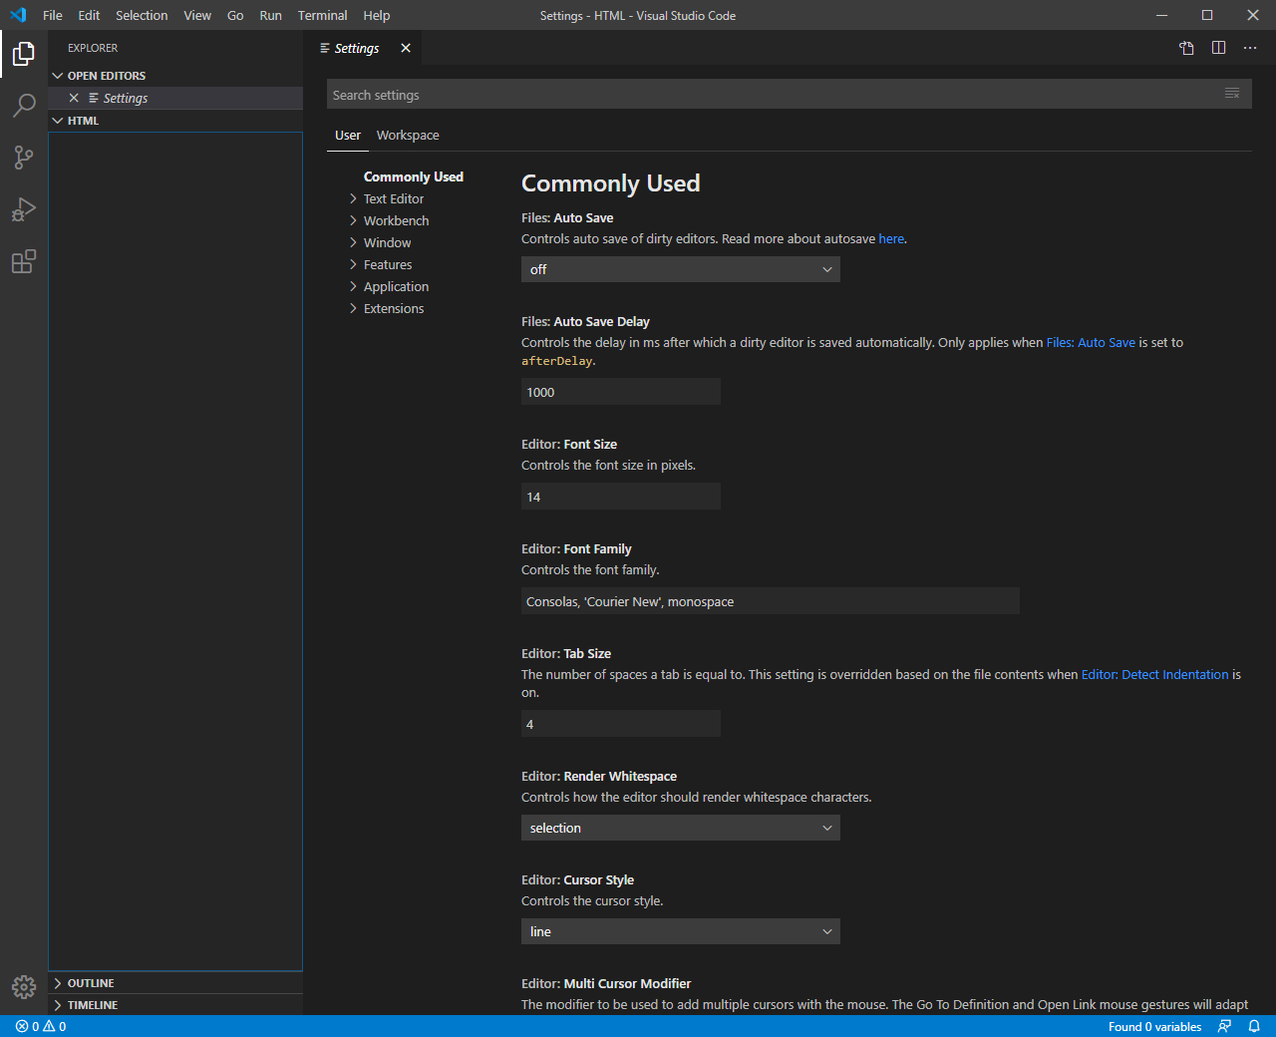Open the Edit menu
1276x1037 pixels.
(x=89, y=15)
